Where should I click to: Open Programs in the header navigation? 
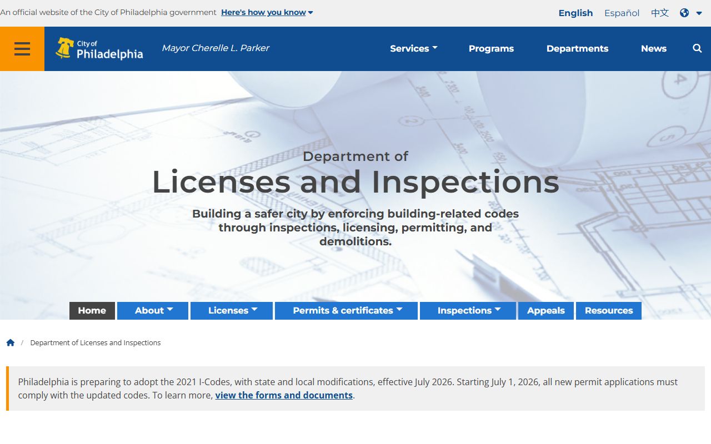pyautogui.click(x=491, y=48)
